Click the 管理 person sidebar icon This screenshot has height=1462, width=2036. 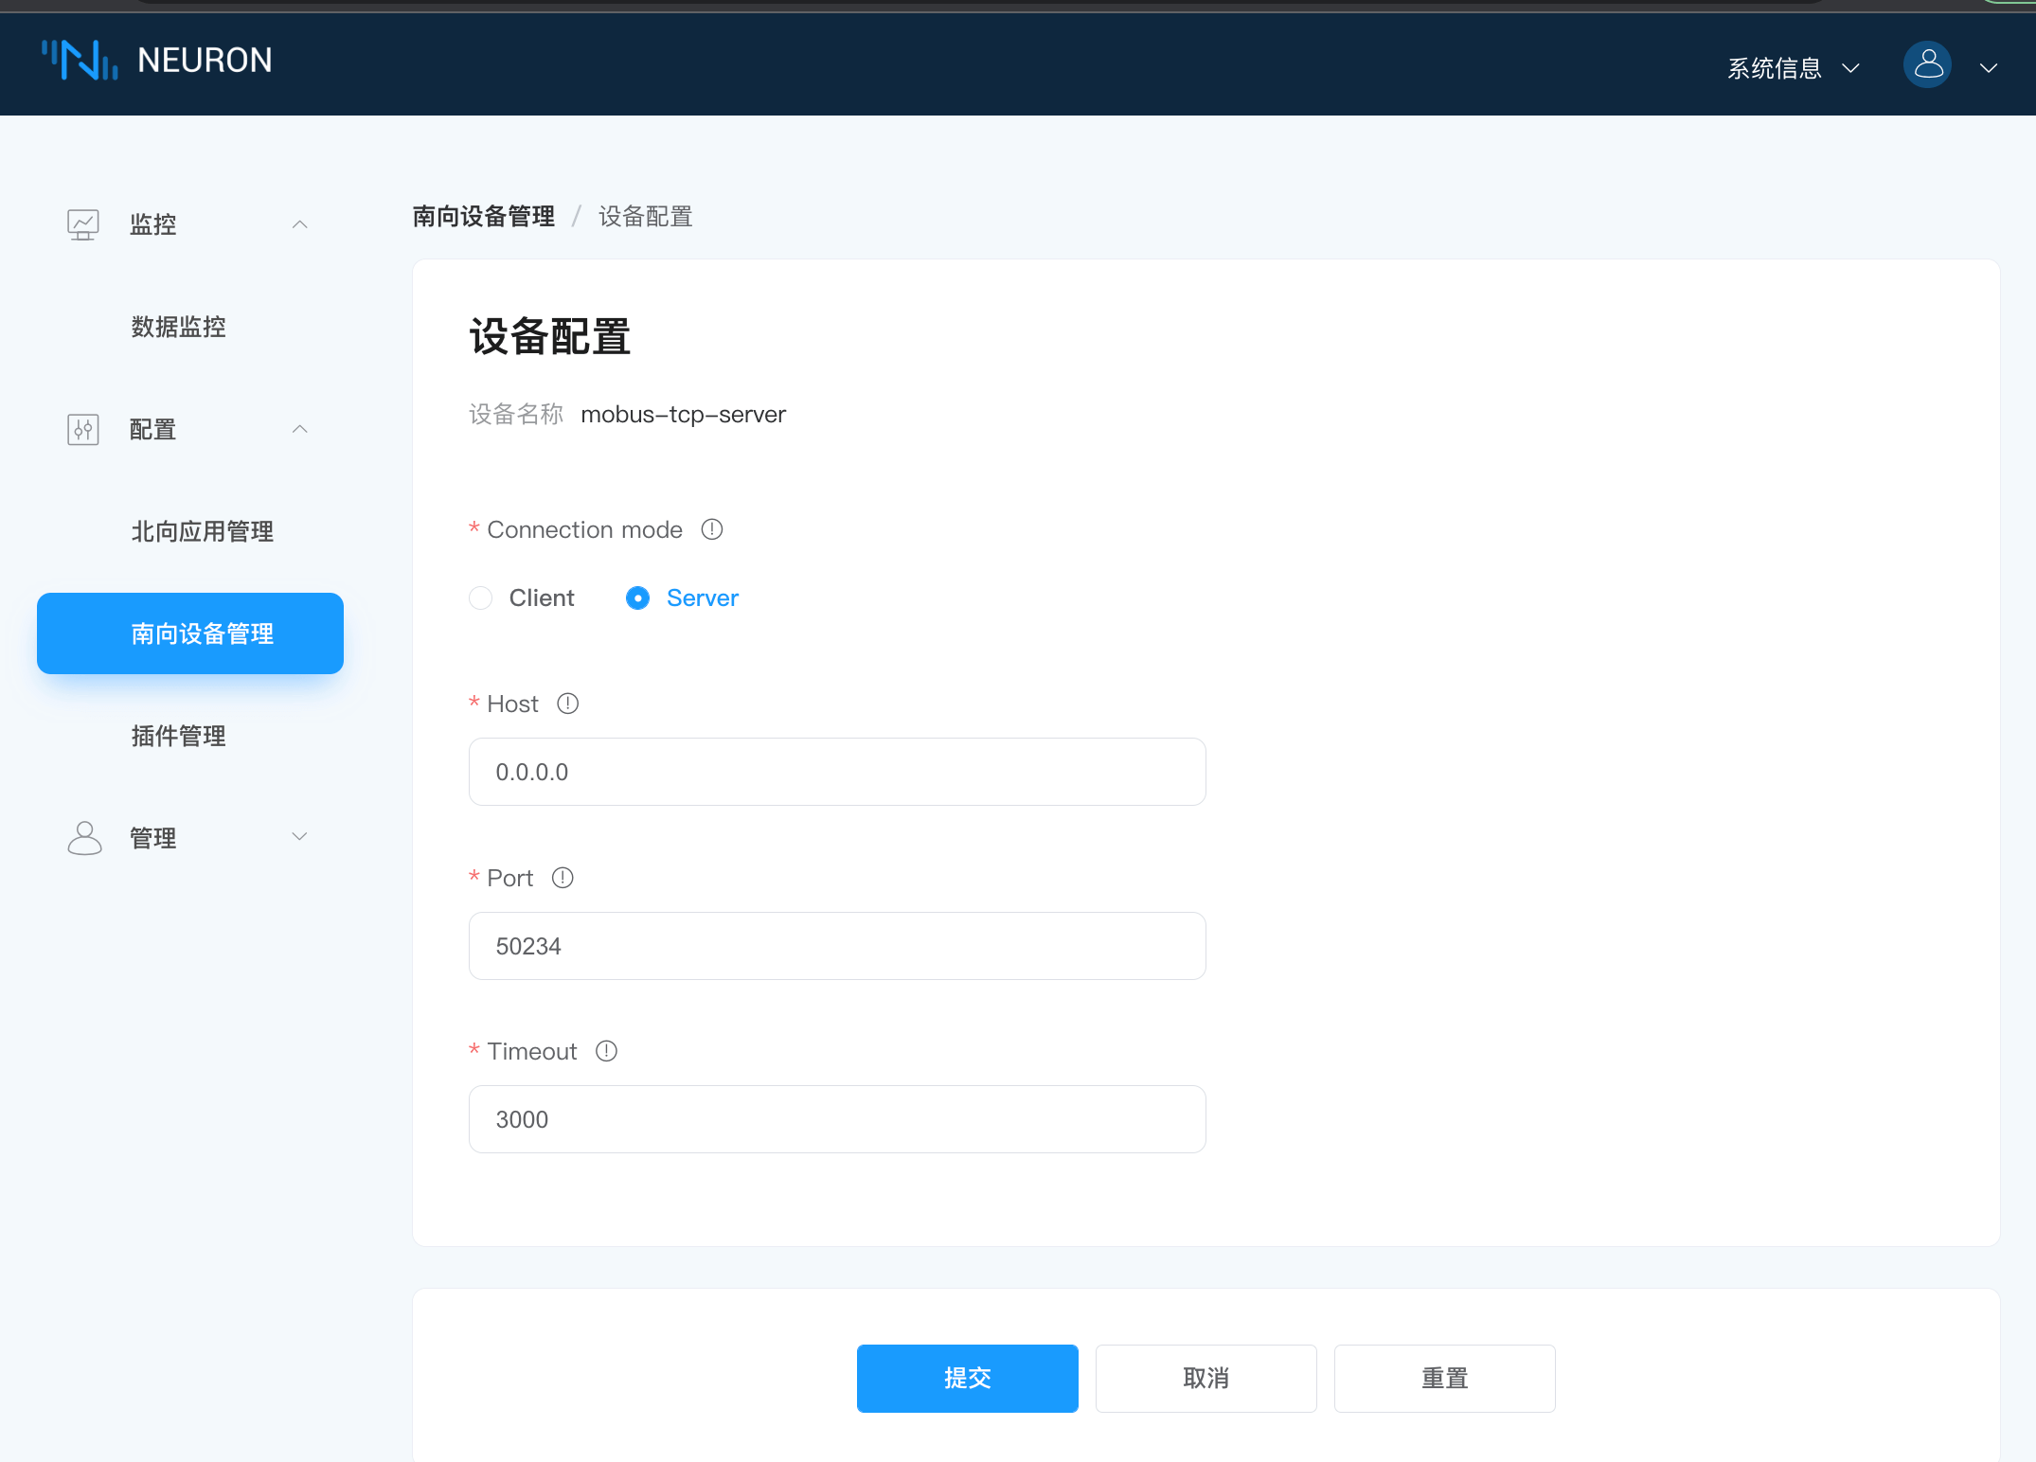(x=84, y=838)
